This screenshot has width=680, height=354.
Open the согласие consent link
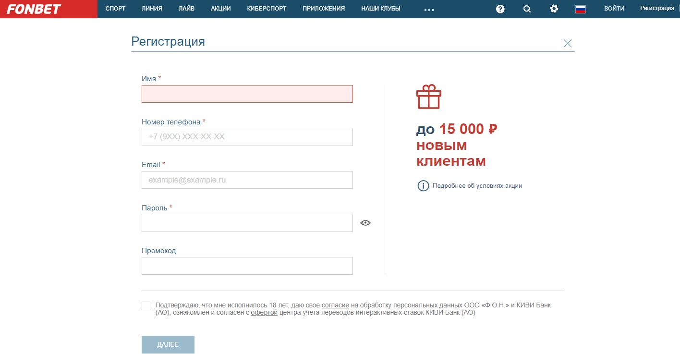(335, 305)
